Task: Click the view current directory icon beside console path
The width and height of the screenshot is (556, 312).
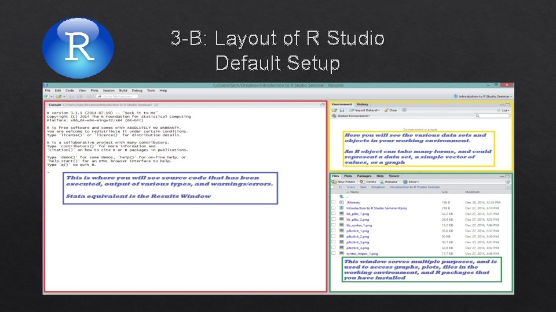Action: (156, 105)
